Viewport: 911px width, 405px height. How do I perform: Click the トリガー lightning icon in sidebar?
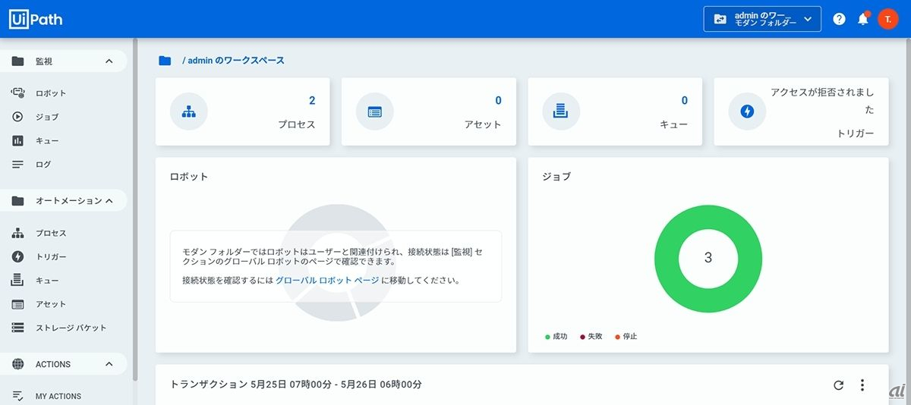(18, 257)
